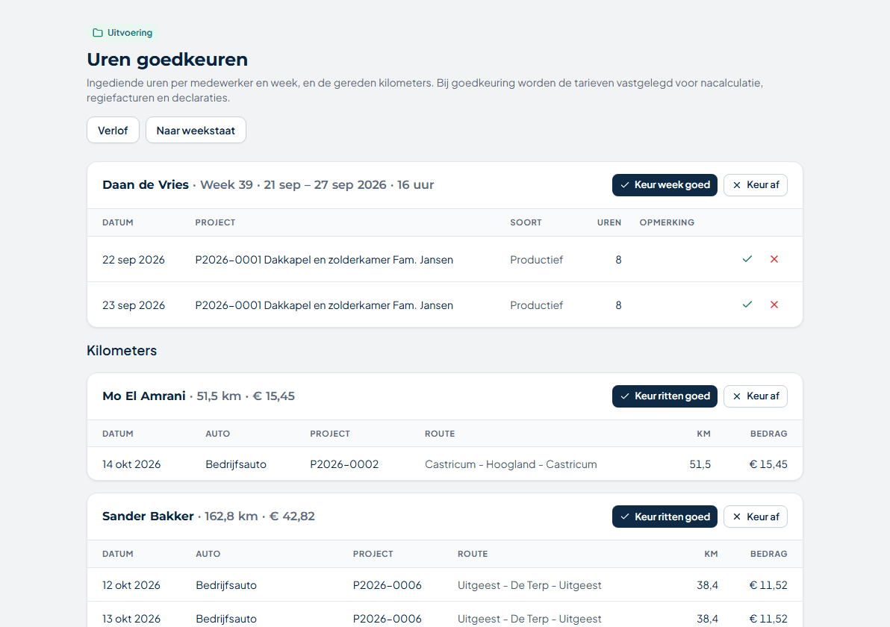Image resolution: width=890 pixels, height=627 pixels.
Task: Click route Castricum - Hoogland - Castricum
Action: 511,464
